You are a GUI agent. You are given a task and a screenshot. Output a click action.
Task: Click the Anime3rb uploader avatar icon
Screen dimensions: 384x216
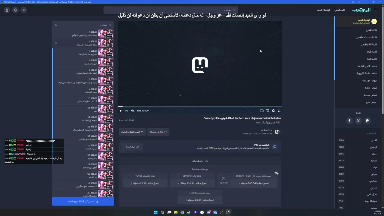point(277,132)
